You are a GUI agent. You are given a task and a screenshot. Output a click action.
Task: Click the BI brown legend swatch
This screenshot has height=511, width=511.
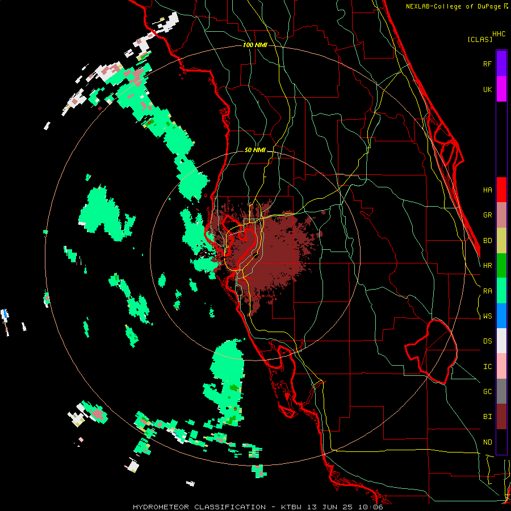[x=501, y=417]
